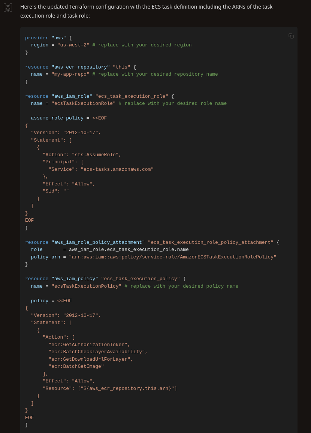Click the "my-app-repo" name string
The image size is (311, 433).
click(70, 74)
